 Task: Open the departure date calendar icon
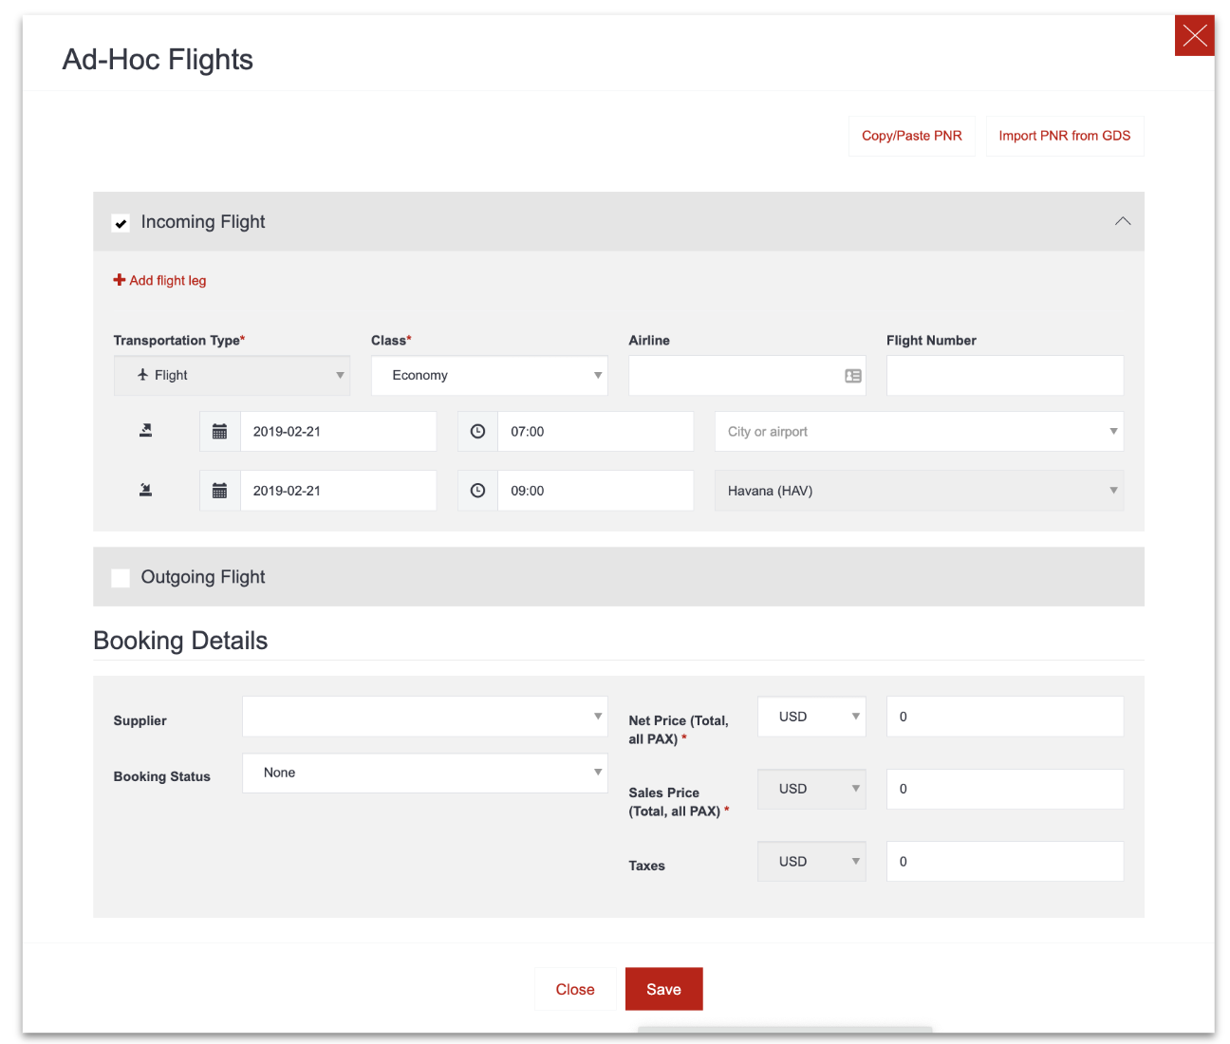[x=219, y=431]
